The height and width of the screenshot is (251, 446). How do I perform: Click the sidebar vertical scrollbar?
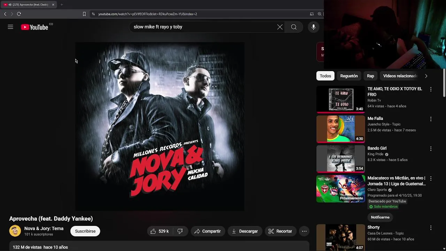pyautogui.click(x=444, y=84)
